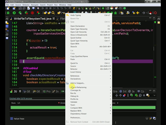The image size is (166, 125).
Task: Close the JUnit view tab
Action: 20,91
